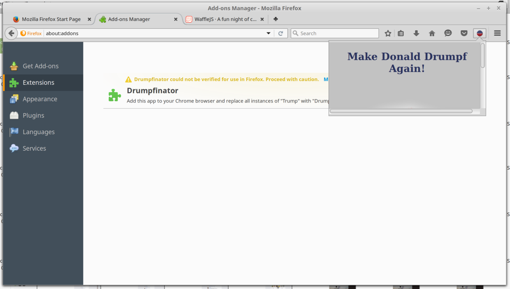Screen dimensions: 510x289
Task: Open the Plugins category
Action: pyautogui.click(x=43, y=115)
